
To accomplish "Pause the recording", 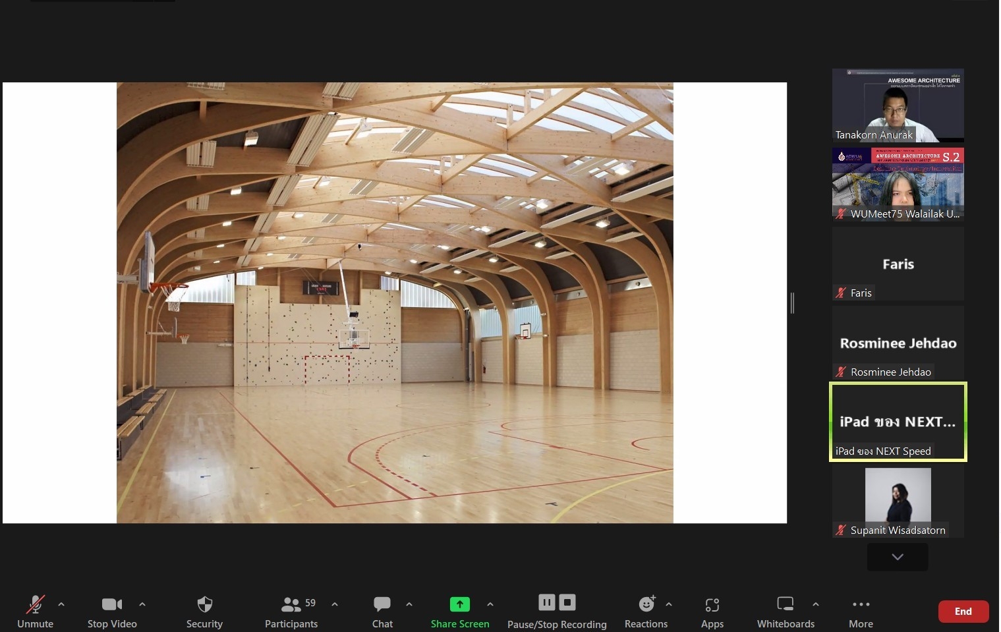I will click(546, 602).
